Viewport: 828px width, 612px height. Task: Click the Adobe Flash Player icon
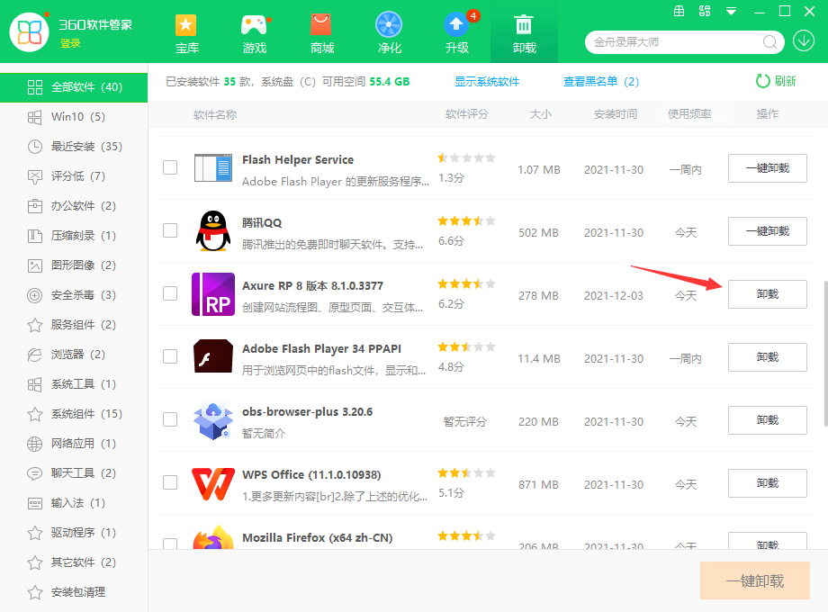point(213,356)
